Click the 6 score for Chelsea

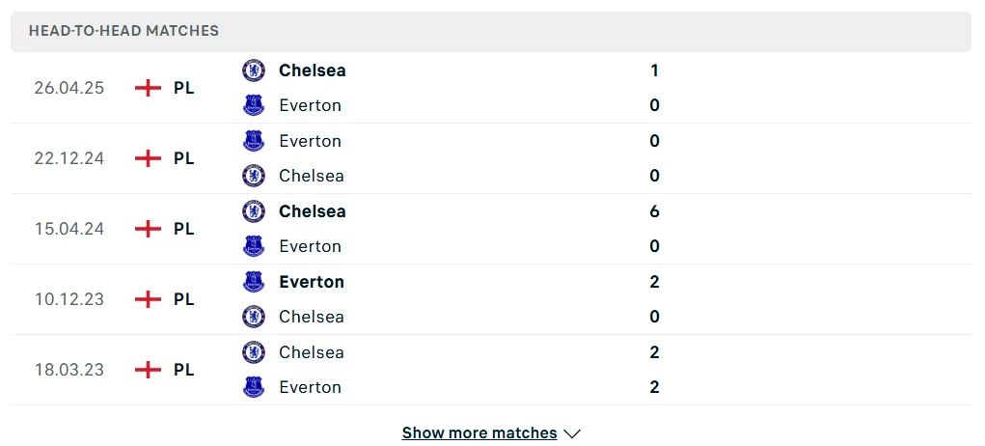(x=654, y=211)
